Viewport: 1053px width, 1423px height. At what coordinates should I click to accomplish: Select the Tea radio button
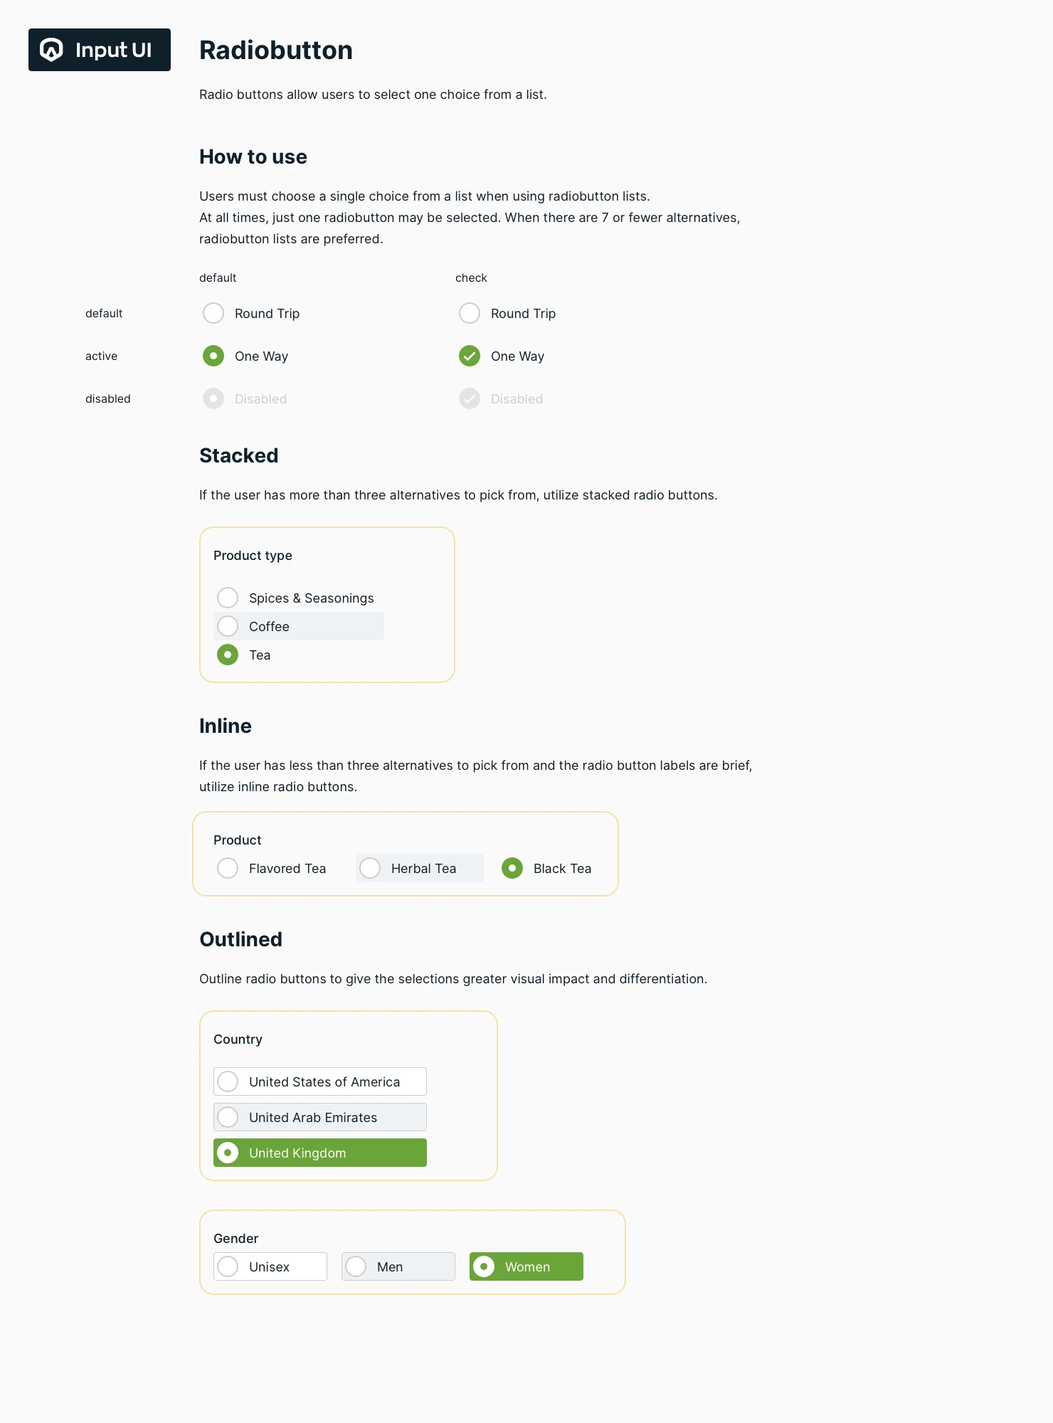pyautogui.click(x=228, y=655)
